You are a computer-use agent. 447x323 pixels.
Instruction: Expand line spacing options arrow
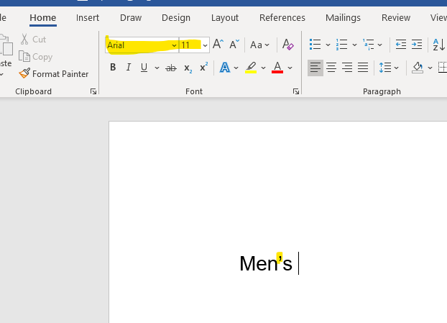pyautogui.click(x=396, y=68)
